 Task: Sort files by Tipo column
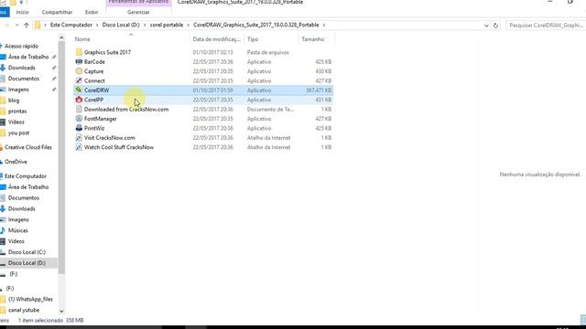point(253,39)
